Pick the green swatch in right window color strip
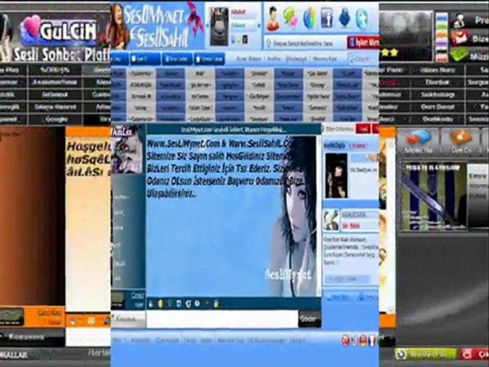The image size is (489, 367). click(441, 27)
